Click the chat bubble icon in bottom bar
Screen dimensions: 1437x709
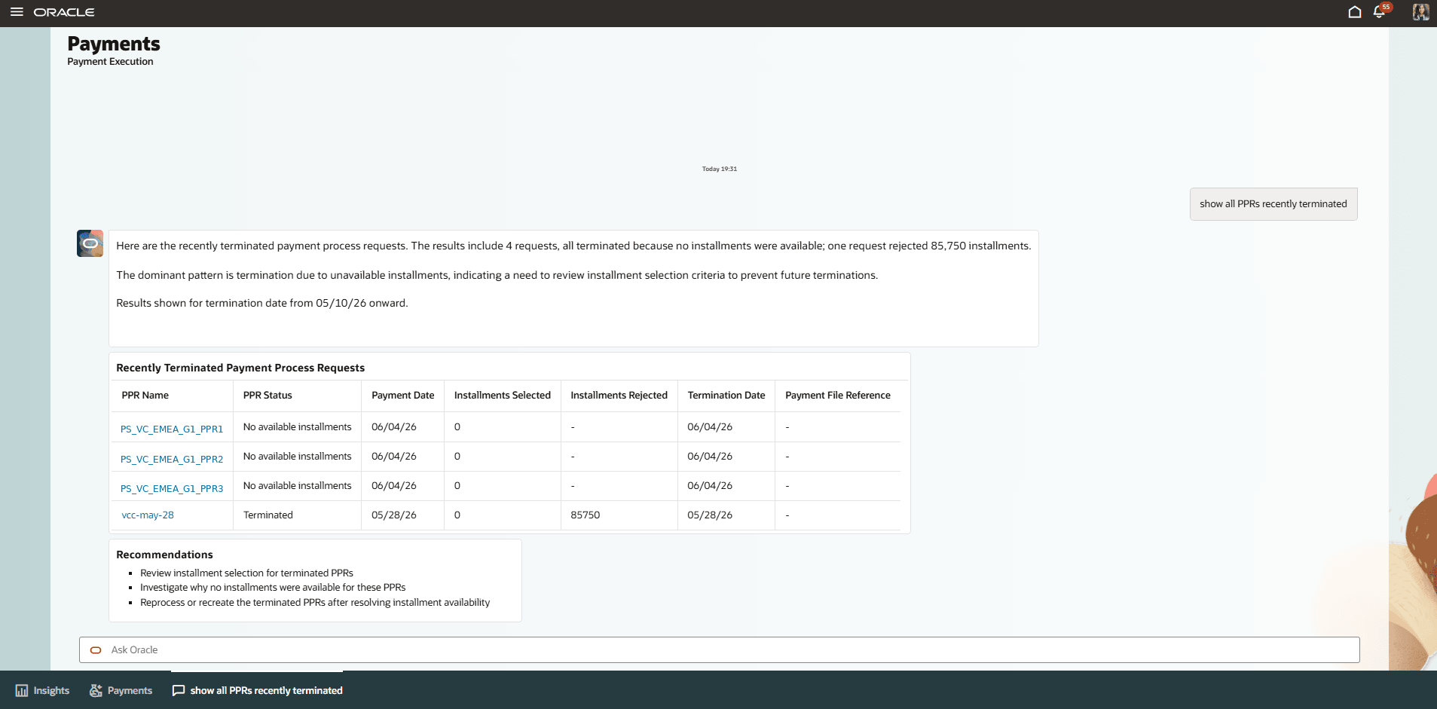[x=179, y=691]
